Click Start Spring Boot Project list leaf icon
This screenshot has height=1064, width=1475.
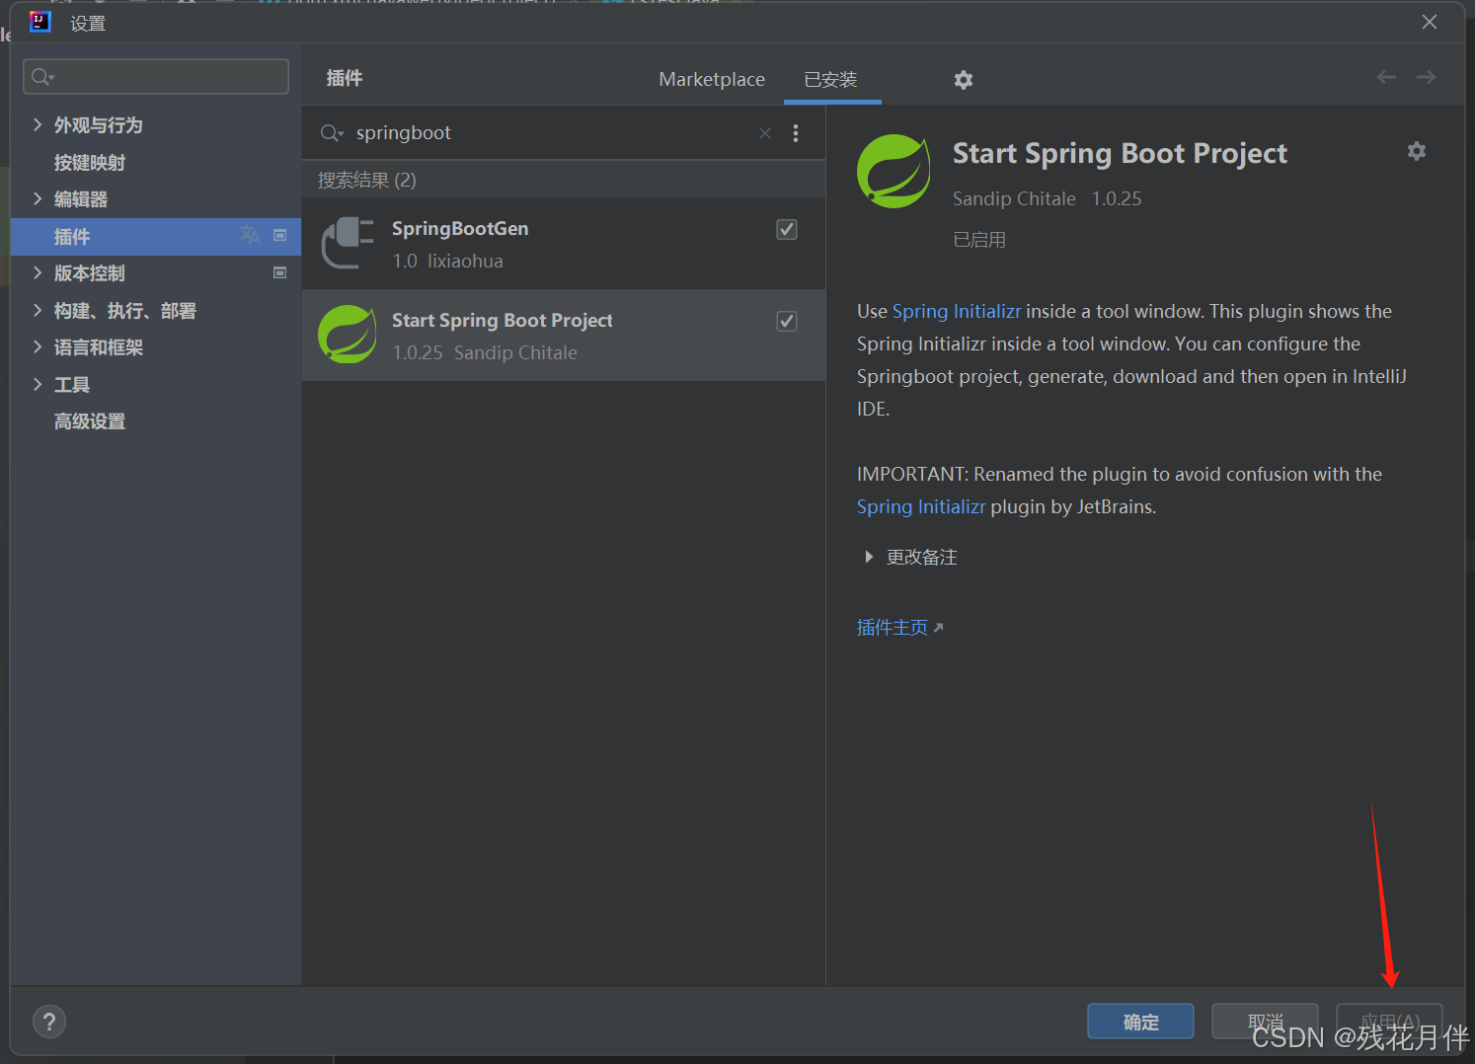348,335
